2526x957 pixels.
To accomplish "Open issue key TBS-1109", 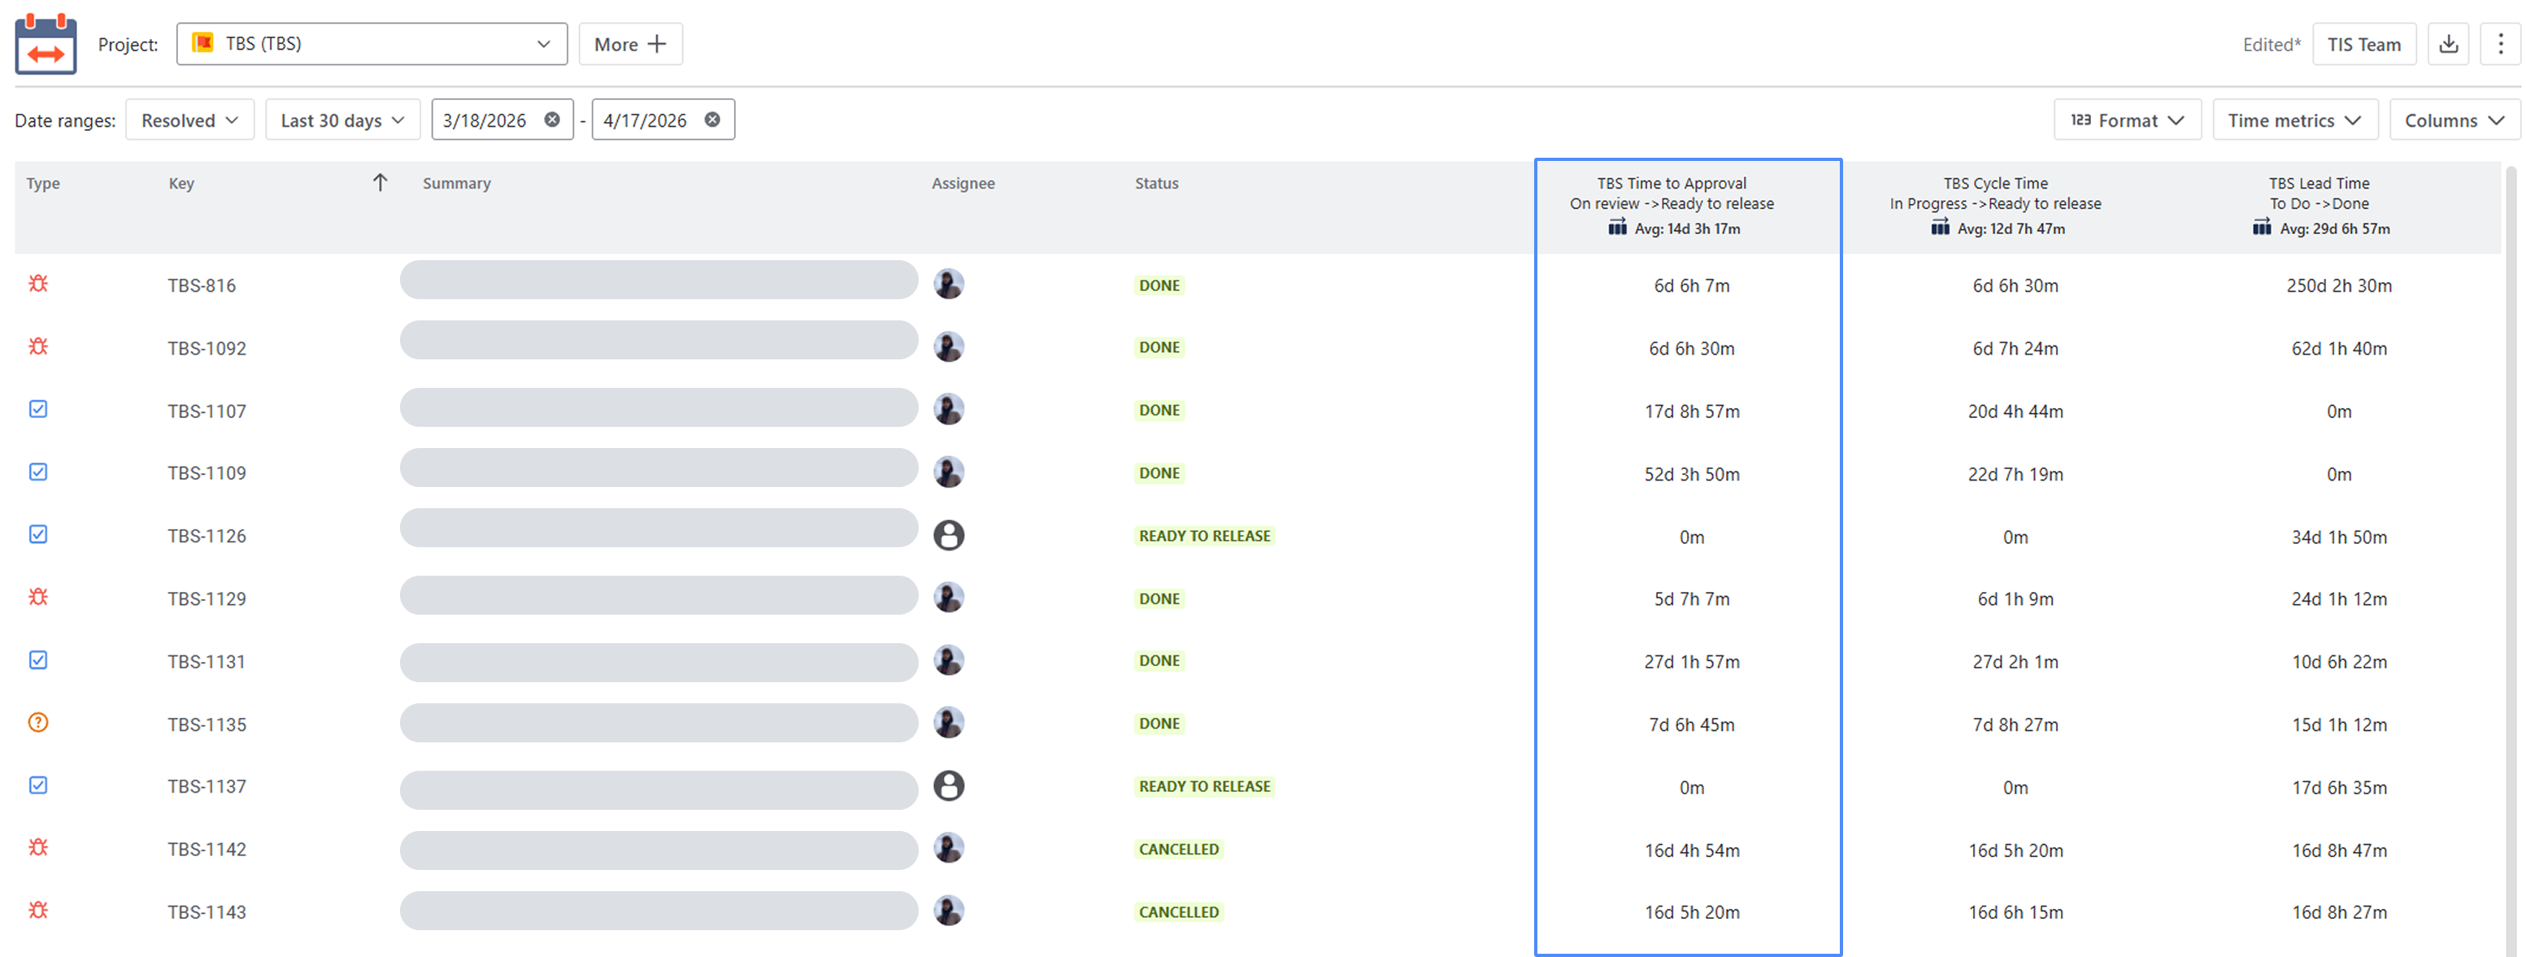I will [207, 472].
